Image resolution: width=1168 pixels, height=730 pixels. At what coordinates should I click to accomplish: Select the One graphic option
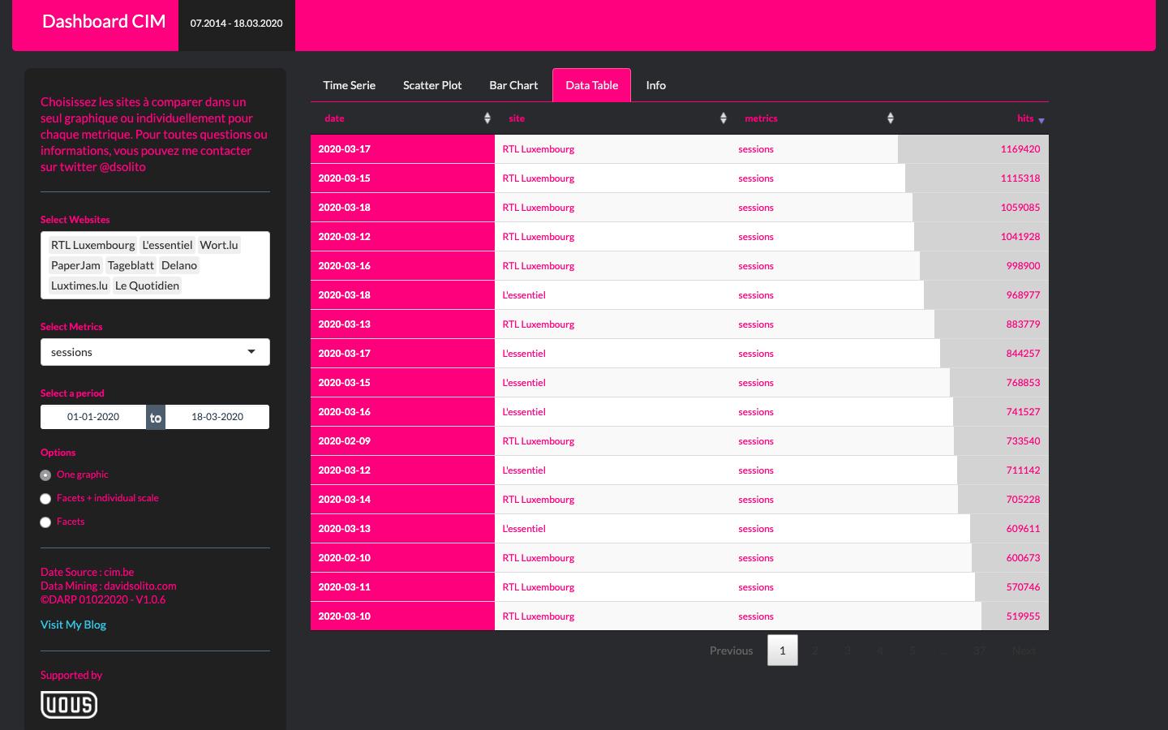pos(45,475)
